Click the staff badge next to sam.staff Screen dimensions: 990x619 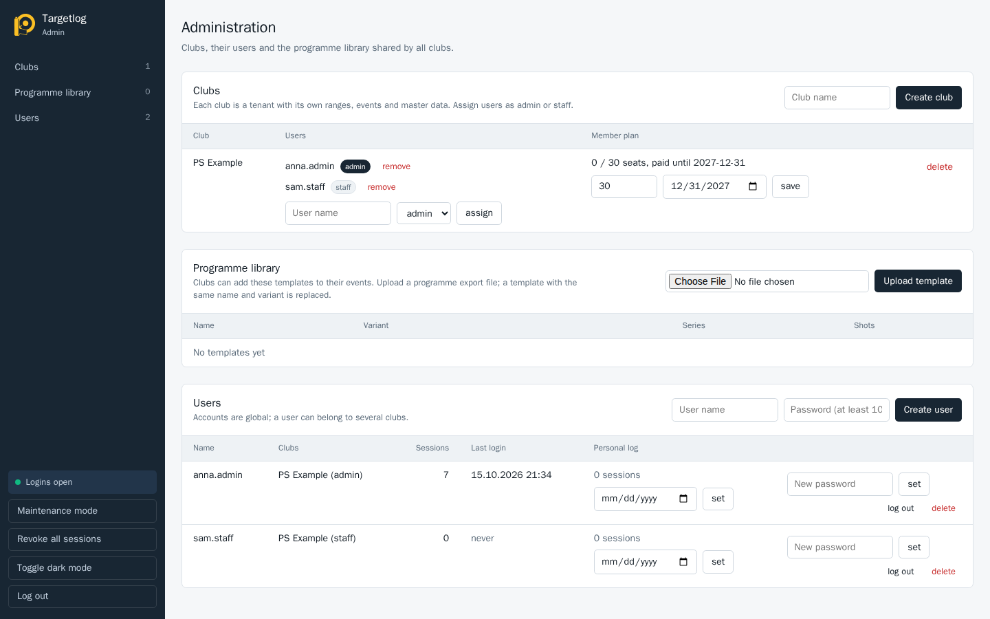[x=343, y=187]
